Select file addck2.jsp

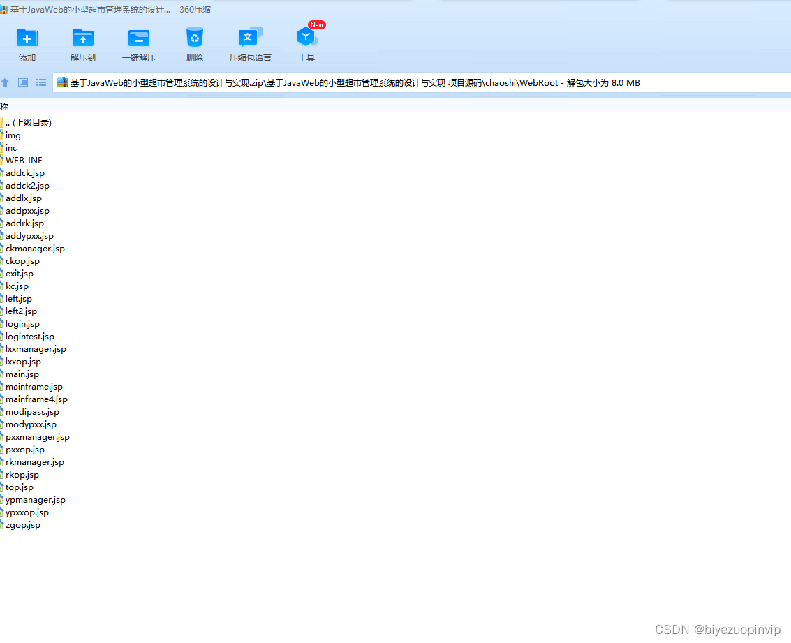tap(24, 186)
